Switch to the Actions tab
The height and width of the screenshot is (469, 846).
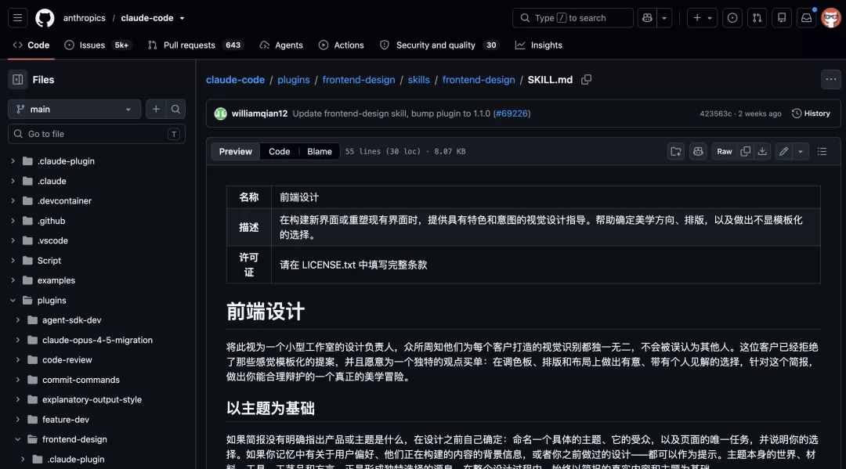click(x=342, y=45)
